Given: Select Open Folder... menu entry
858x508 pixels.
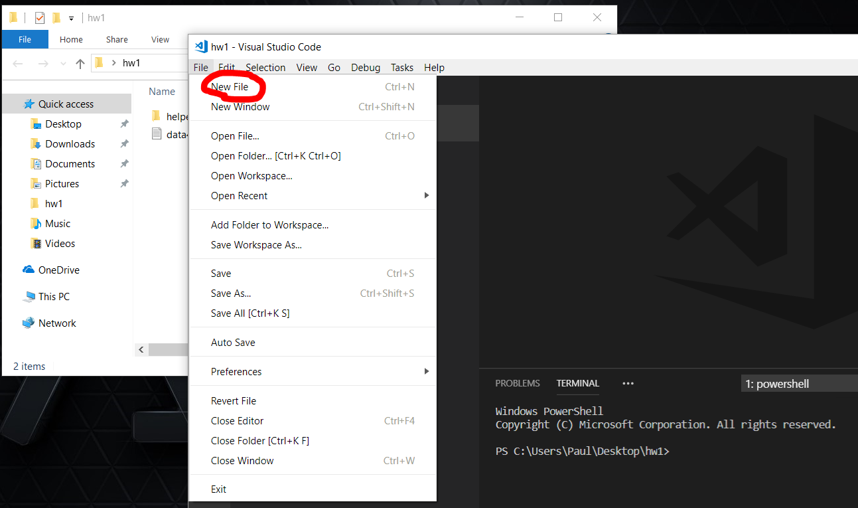Looking at the screenshot, I should tap(313, 156).
